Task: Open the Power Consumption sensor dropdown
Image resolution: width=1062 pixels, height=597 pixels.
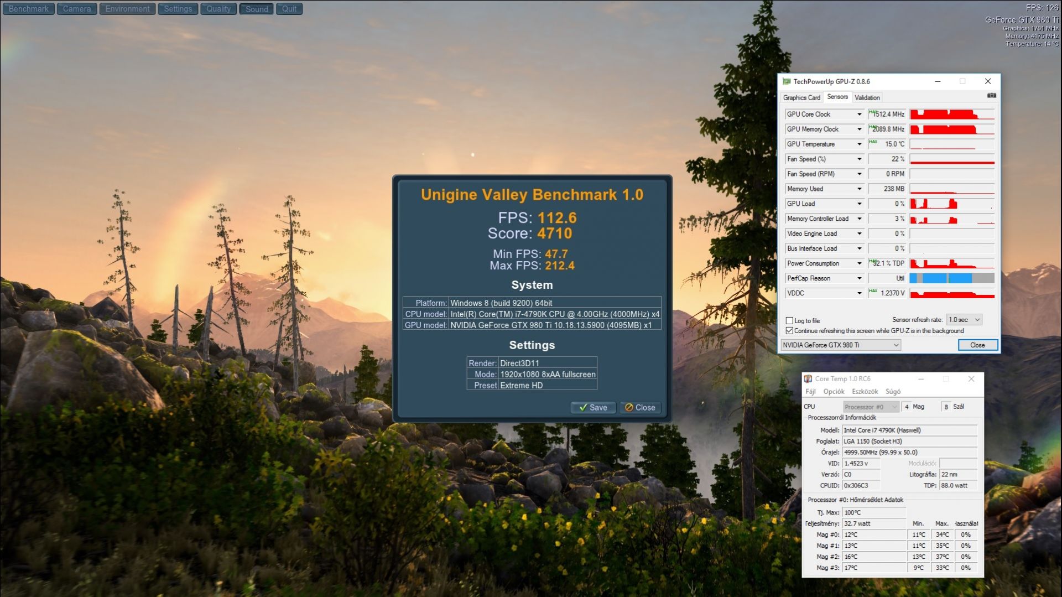Action: pyautogui.click(x=859, y=264)
